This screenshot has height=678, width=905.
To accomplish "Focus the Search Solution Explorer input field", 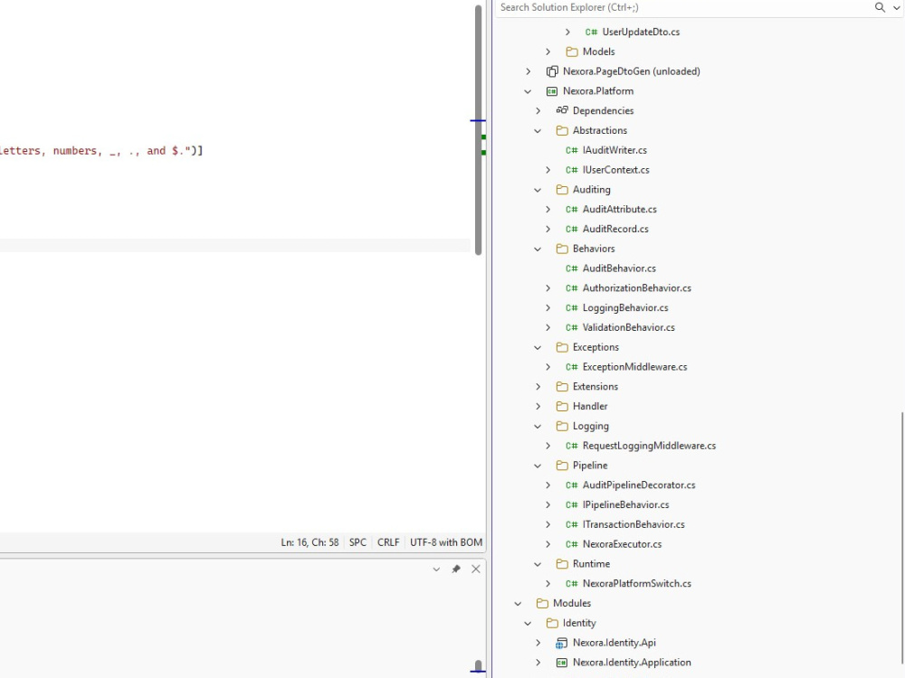I will 684,7.
